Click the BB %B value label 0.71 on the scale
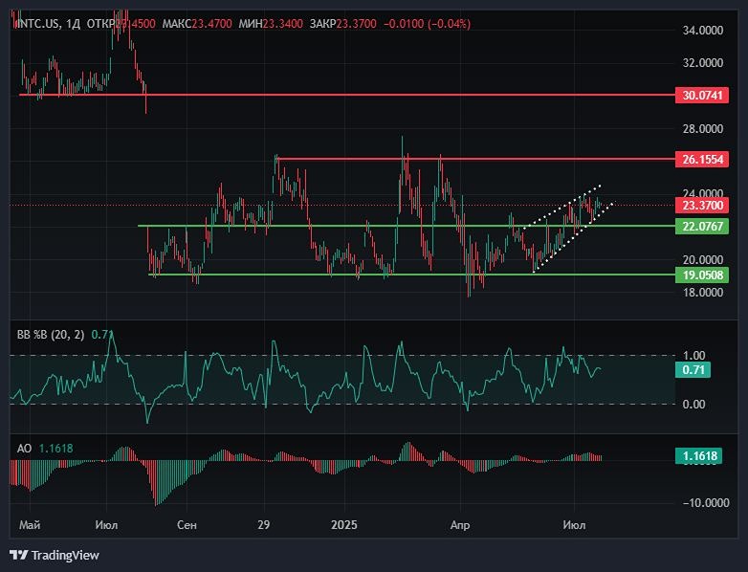This screenshot has width=748, height=572. [x=693, y=370]
